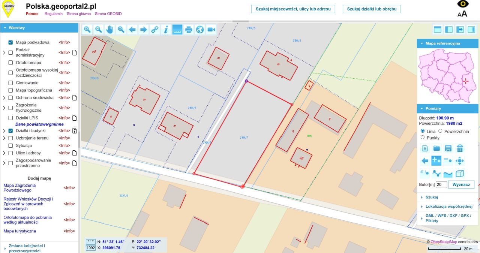The image size is (480, 253).
Task: Open the Pomoc link
Action: (32, 13)
